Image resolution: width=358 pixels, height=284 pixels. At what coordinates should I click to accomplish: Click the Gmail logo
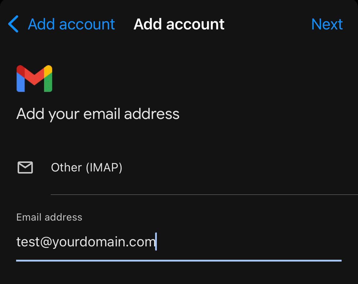pos(34,79)
